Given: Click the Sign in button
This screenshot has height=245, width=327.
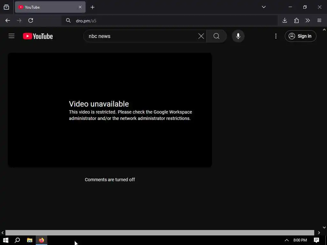Looking at the screenshot, I should pyautogui.click(x=300, y=36).
